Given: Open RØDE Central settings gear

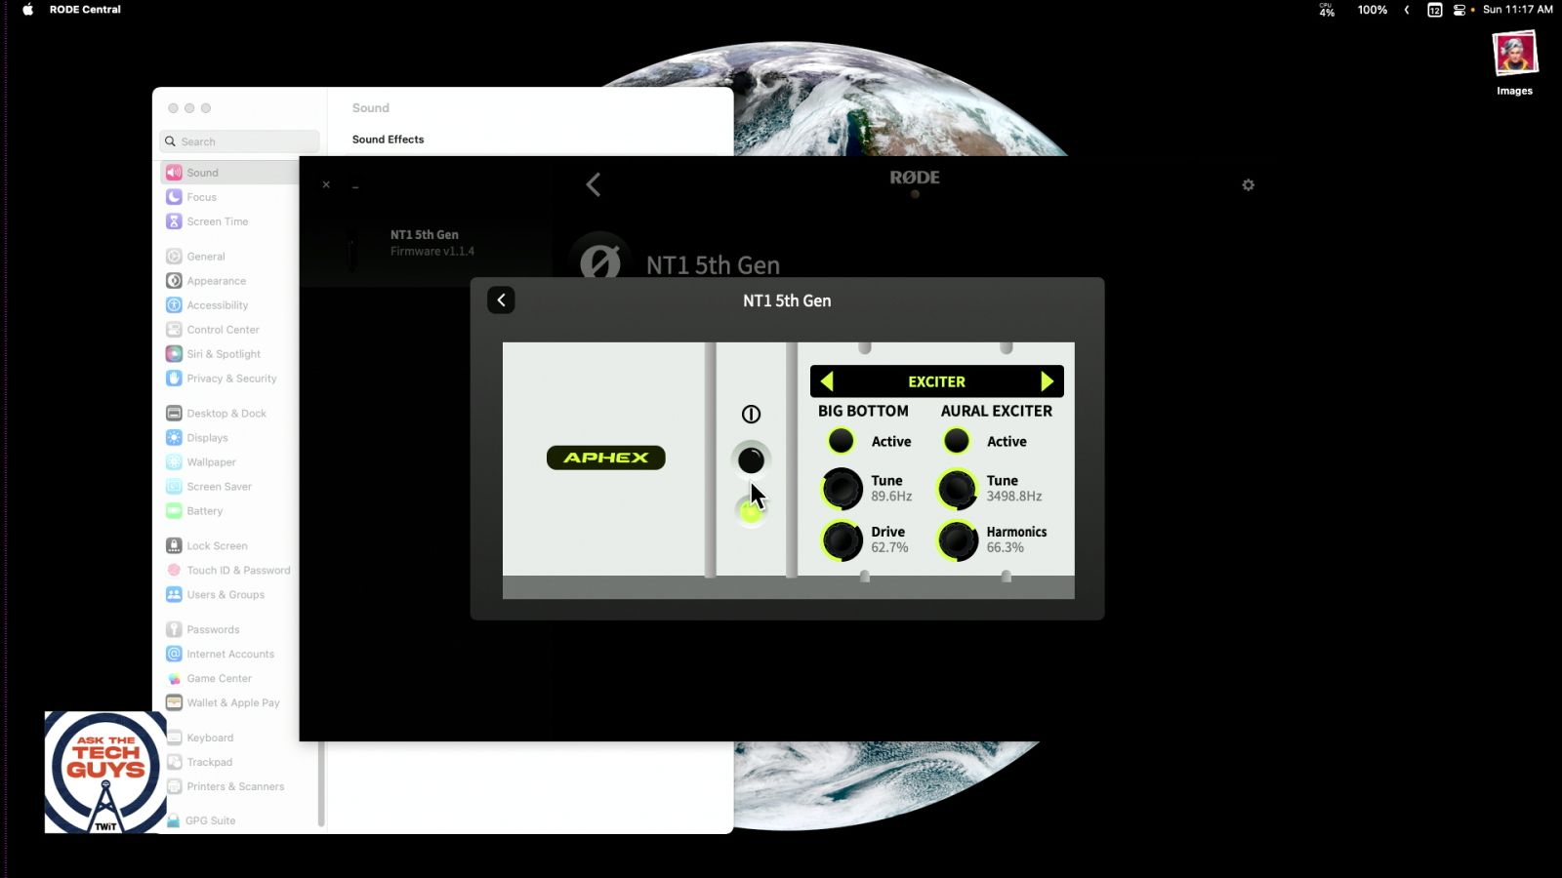Looking at the screenshot, I should coord(1248,185).
